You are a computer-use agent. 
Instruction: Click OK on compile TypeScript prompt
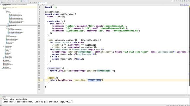tap(181, 5)
